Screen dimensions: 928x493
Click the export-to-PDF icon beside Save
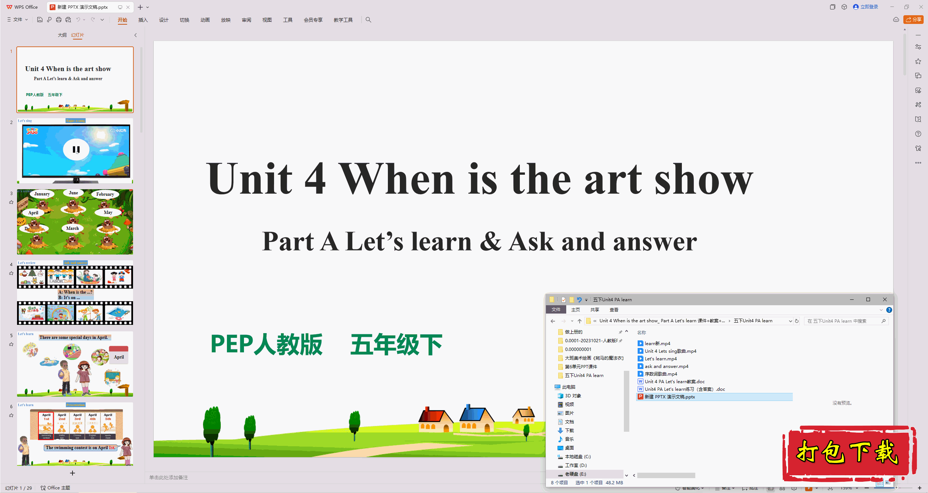(x=49, y=20)
